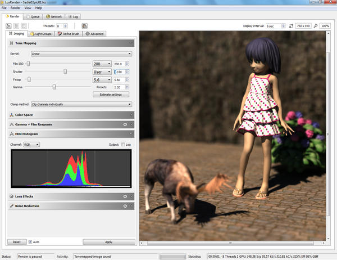Click the F-stop slider handle
Viewport: 337px width, 260px height.
29,79
